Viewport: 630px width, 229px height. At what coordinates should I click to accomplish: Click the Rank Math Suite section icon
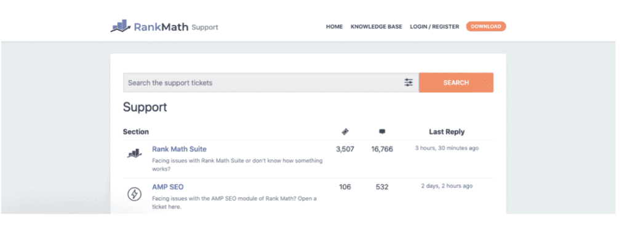pos(134,153)
